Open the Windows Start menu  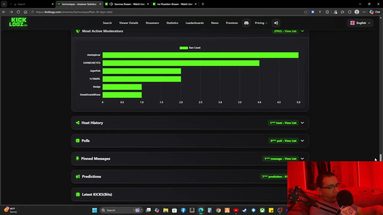[95, 210]
